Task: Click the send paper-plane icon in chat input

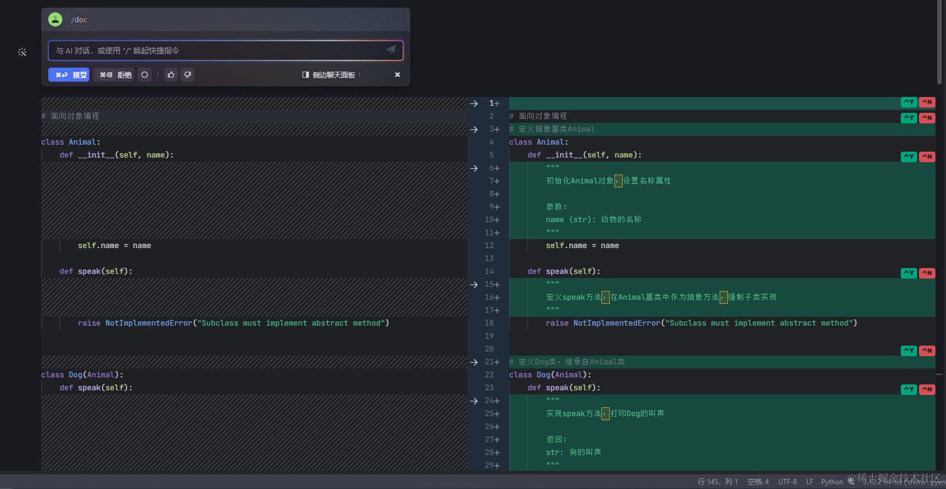Action: [x=391, y=50]
